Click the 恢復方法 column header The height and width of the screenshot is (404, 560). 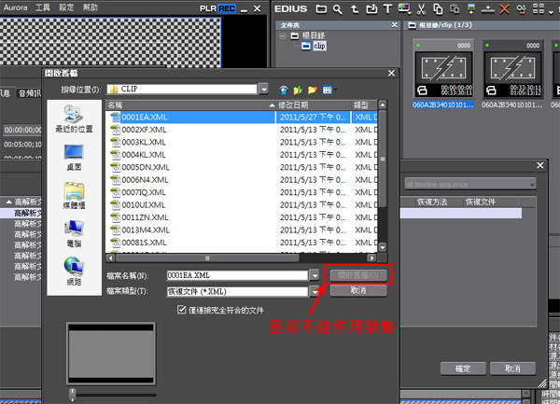coord(432,202)
